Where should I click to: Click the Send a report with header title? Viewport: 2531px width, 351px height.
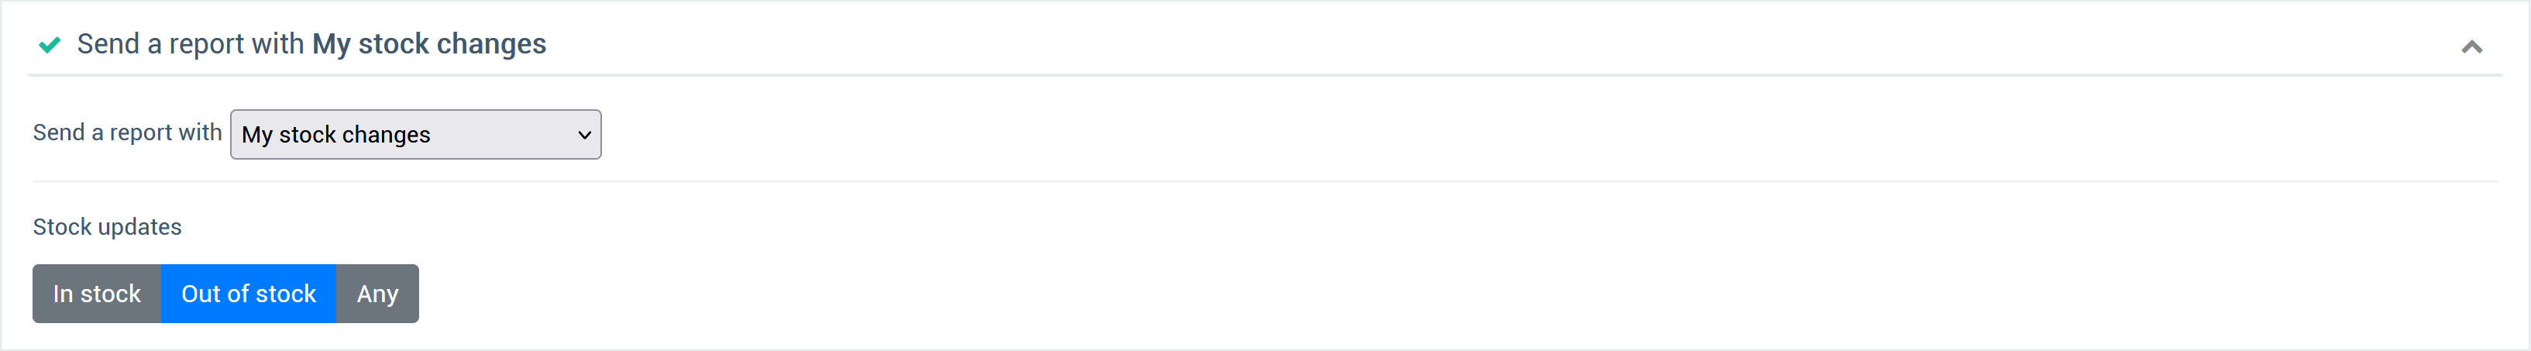311,44
